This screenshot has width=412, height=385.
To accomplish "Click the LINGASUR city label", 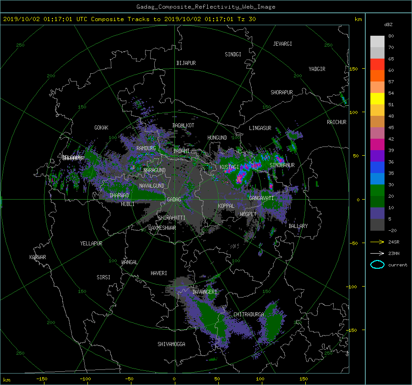I will coord(260,128).
